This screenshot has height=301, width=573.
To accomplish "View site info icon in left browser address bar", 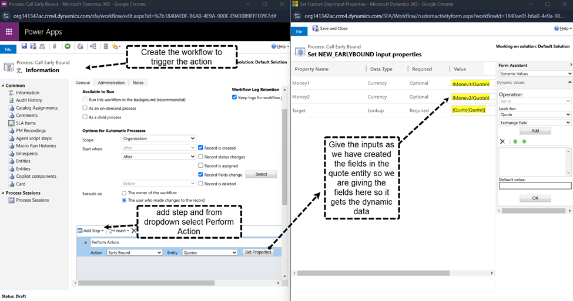I will [6, 16].
